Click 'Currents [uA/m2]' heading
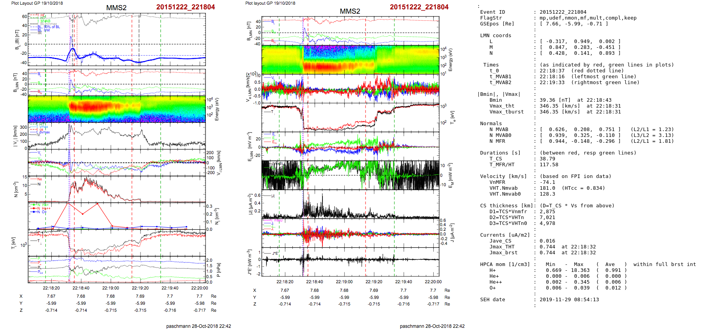This screenshot has height=329, width=706. 505,235
